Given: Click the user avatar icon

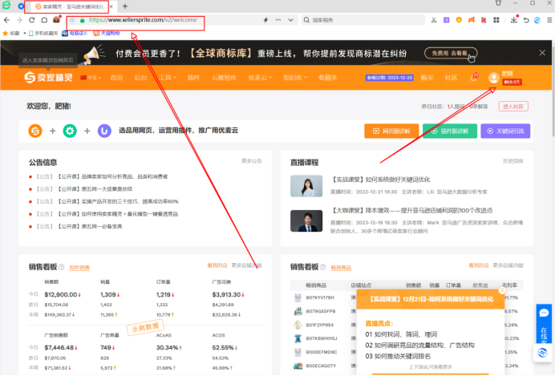Looking at the screenshot, I should (493, 78).
